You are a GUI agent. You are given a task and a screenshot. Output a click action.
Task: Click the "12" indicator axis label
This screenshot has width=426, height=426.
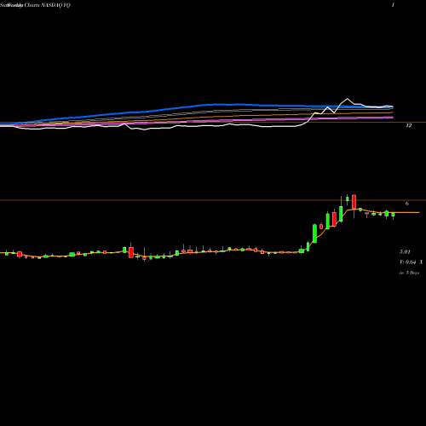[x=408, y=125]
